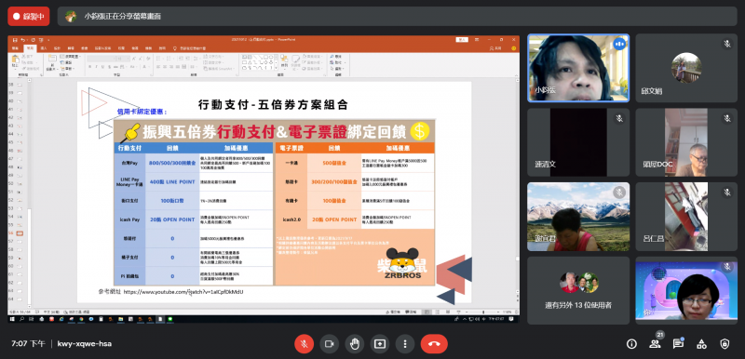Select the 邱文娟 participant tile
Screen dimensions: 745x359
point(686,68)
